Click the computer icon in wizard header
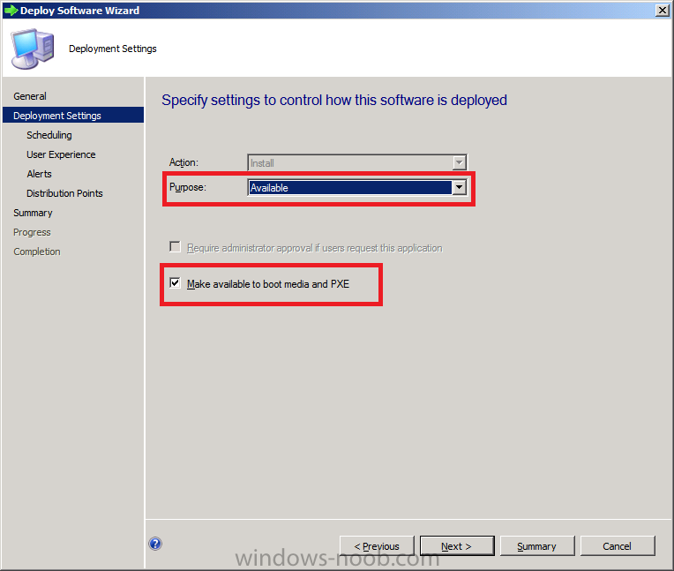Viewport: 674px width, 571px height. [x=33, y=49]
